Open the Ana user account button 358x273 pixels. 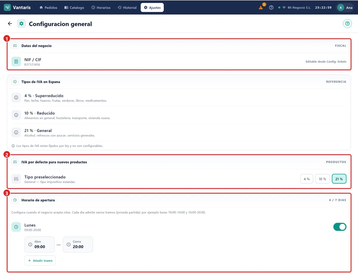click(345, 7)
